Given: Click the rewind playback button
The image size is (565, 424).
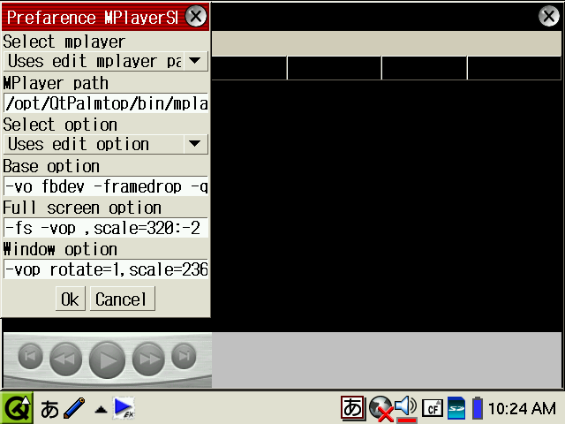Looking at the screenshot, I should [65, 359].
